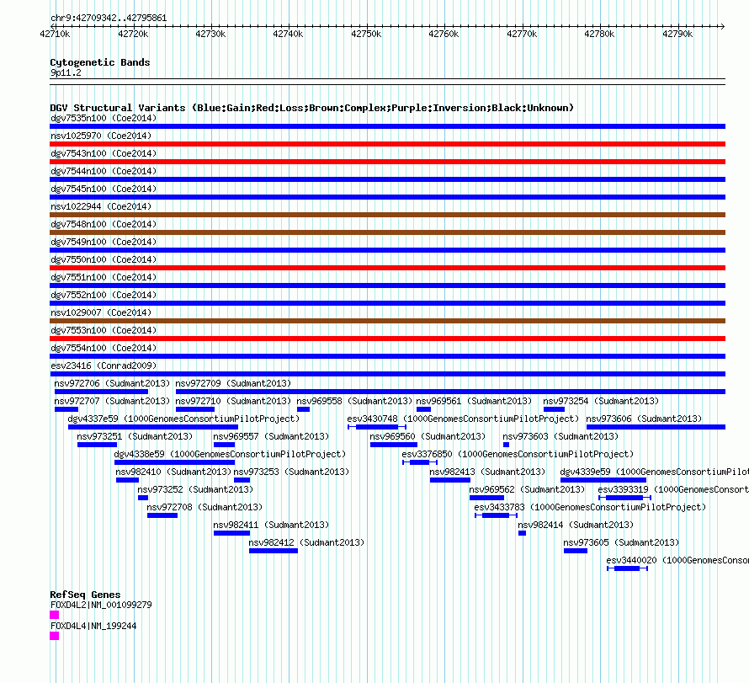Click the 42750k ruler position label
The image size is (749, 683).
pyautogui.click(x=366, y=34)
